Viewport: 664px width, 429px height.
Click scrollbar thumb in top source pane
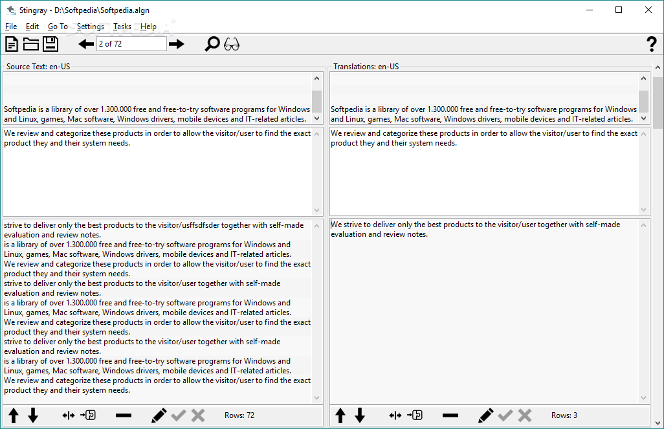click(x=316, y=102)
